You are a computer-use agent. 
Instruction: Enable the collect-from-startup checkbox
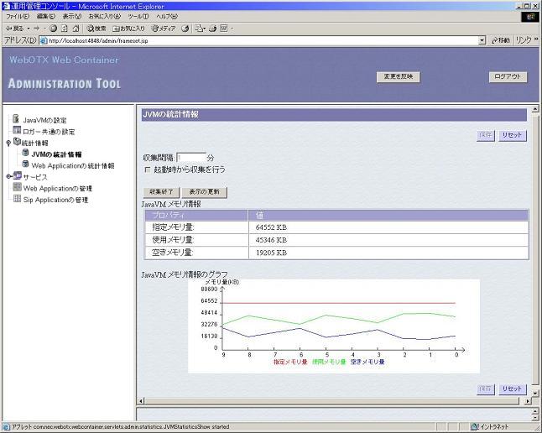pyautogui.click(x=148, y=170)
